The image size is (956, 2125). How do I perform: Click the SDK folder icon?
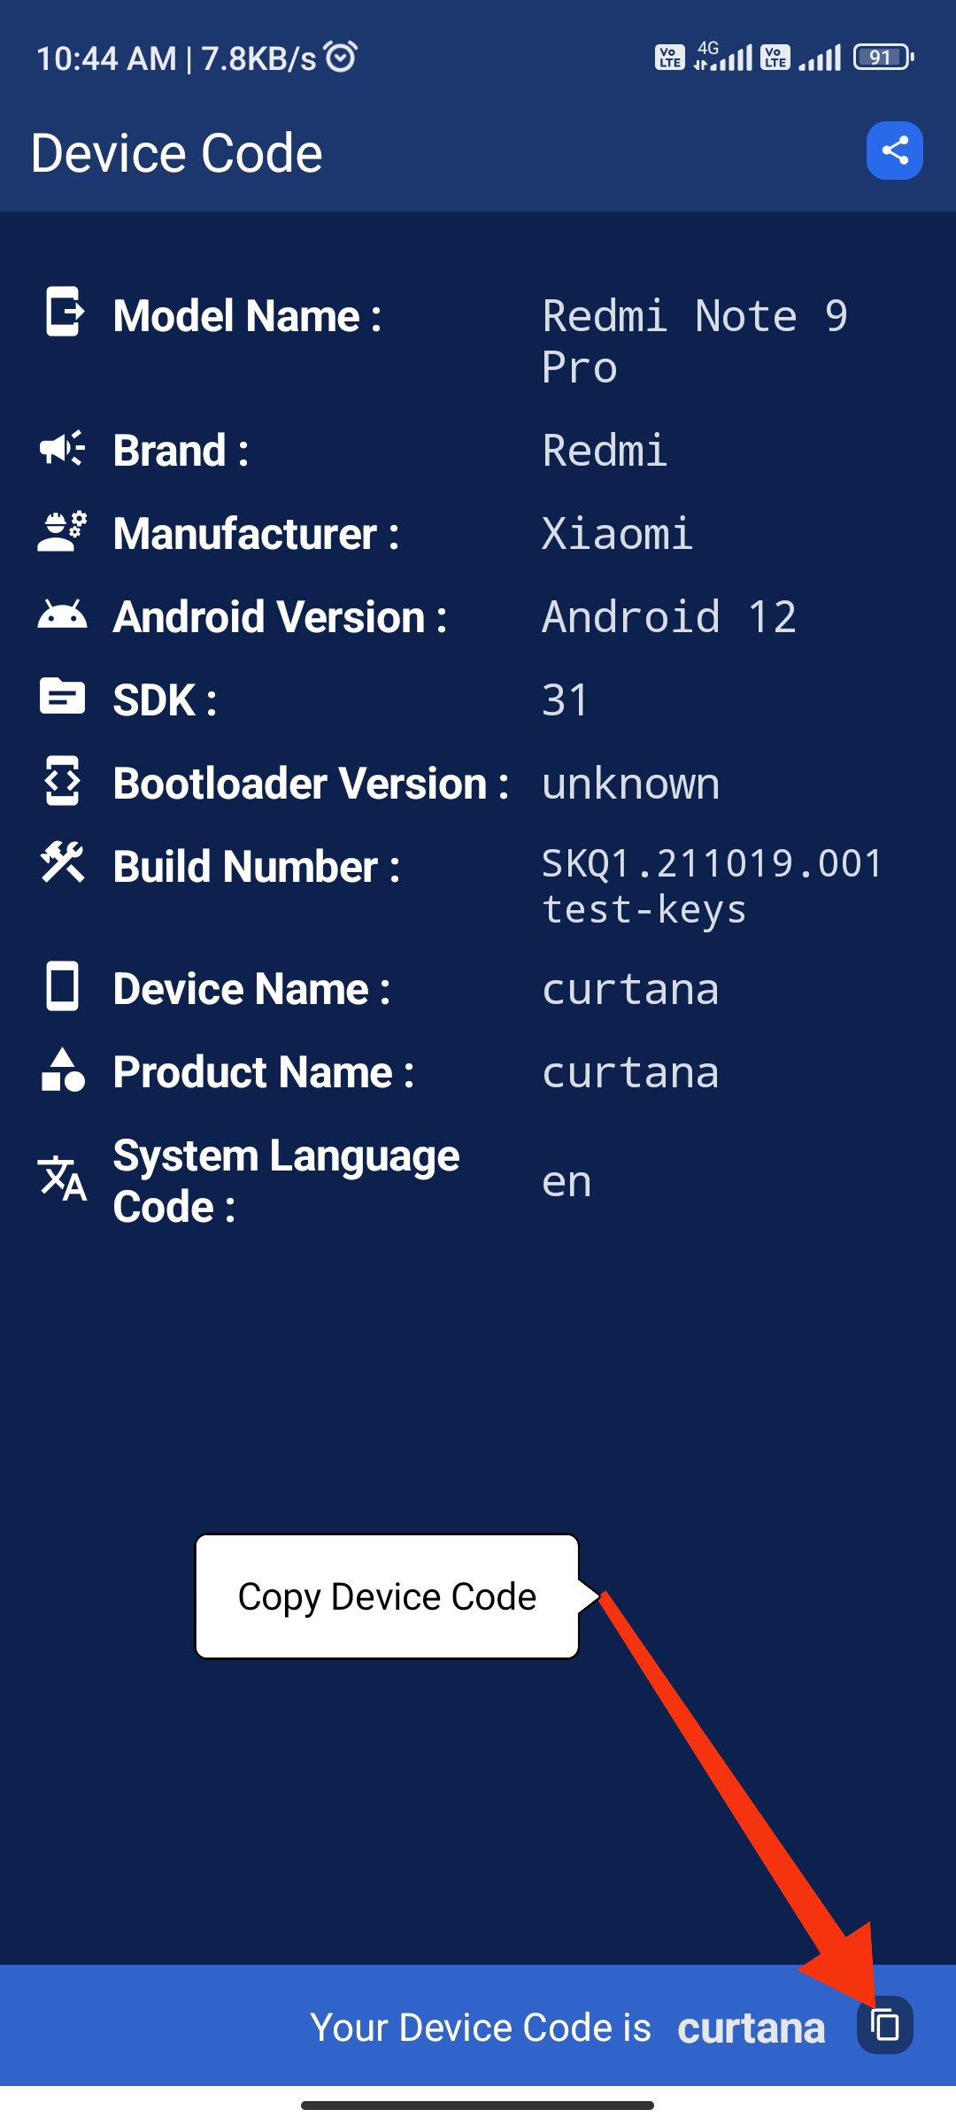[x=63, y=697]
